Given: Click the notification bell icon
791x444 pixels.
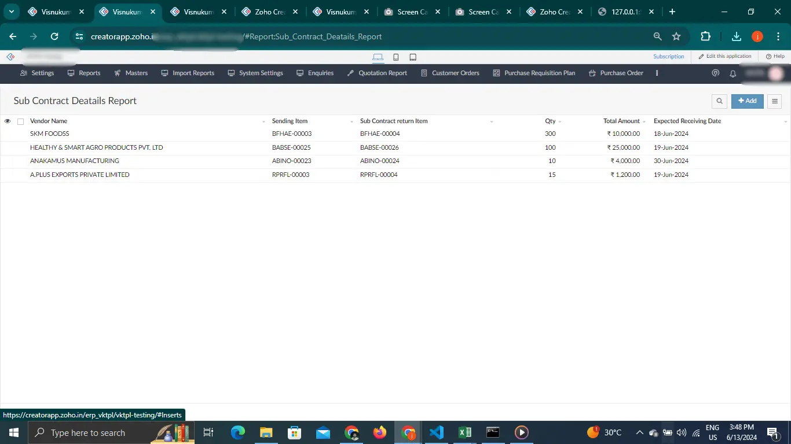Looking at the screenshot, I should (732, 73).
